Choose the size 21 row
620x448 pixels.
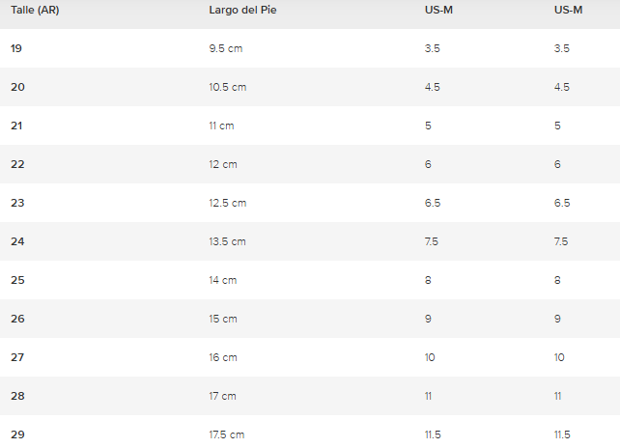310,126
